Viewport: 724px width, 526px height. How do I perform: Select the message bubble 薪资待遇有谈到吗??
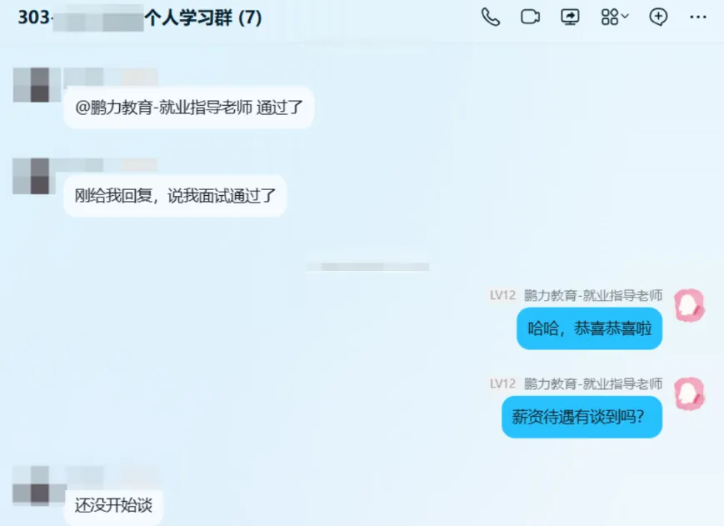coord(582,417)
